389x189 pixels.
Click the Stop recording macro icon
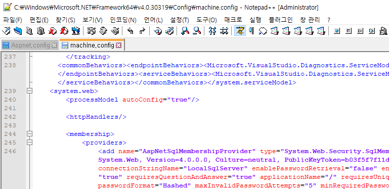coord(349,31)
